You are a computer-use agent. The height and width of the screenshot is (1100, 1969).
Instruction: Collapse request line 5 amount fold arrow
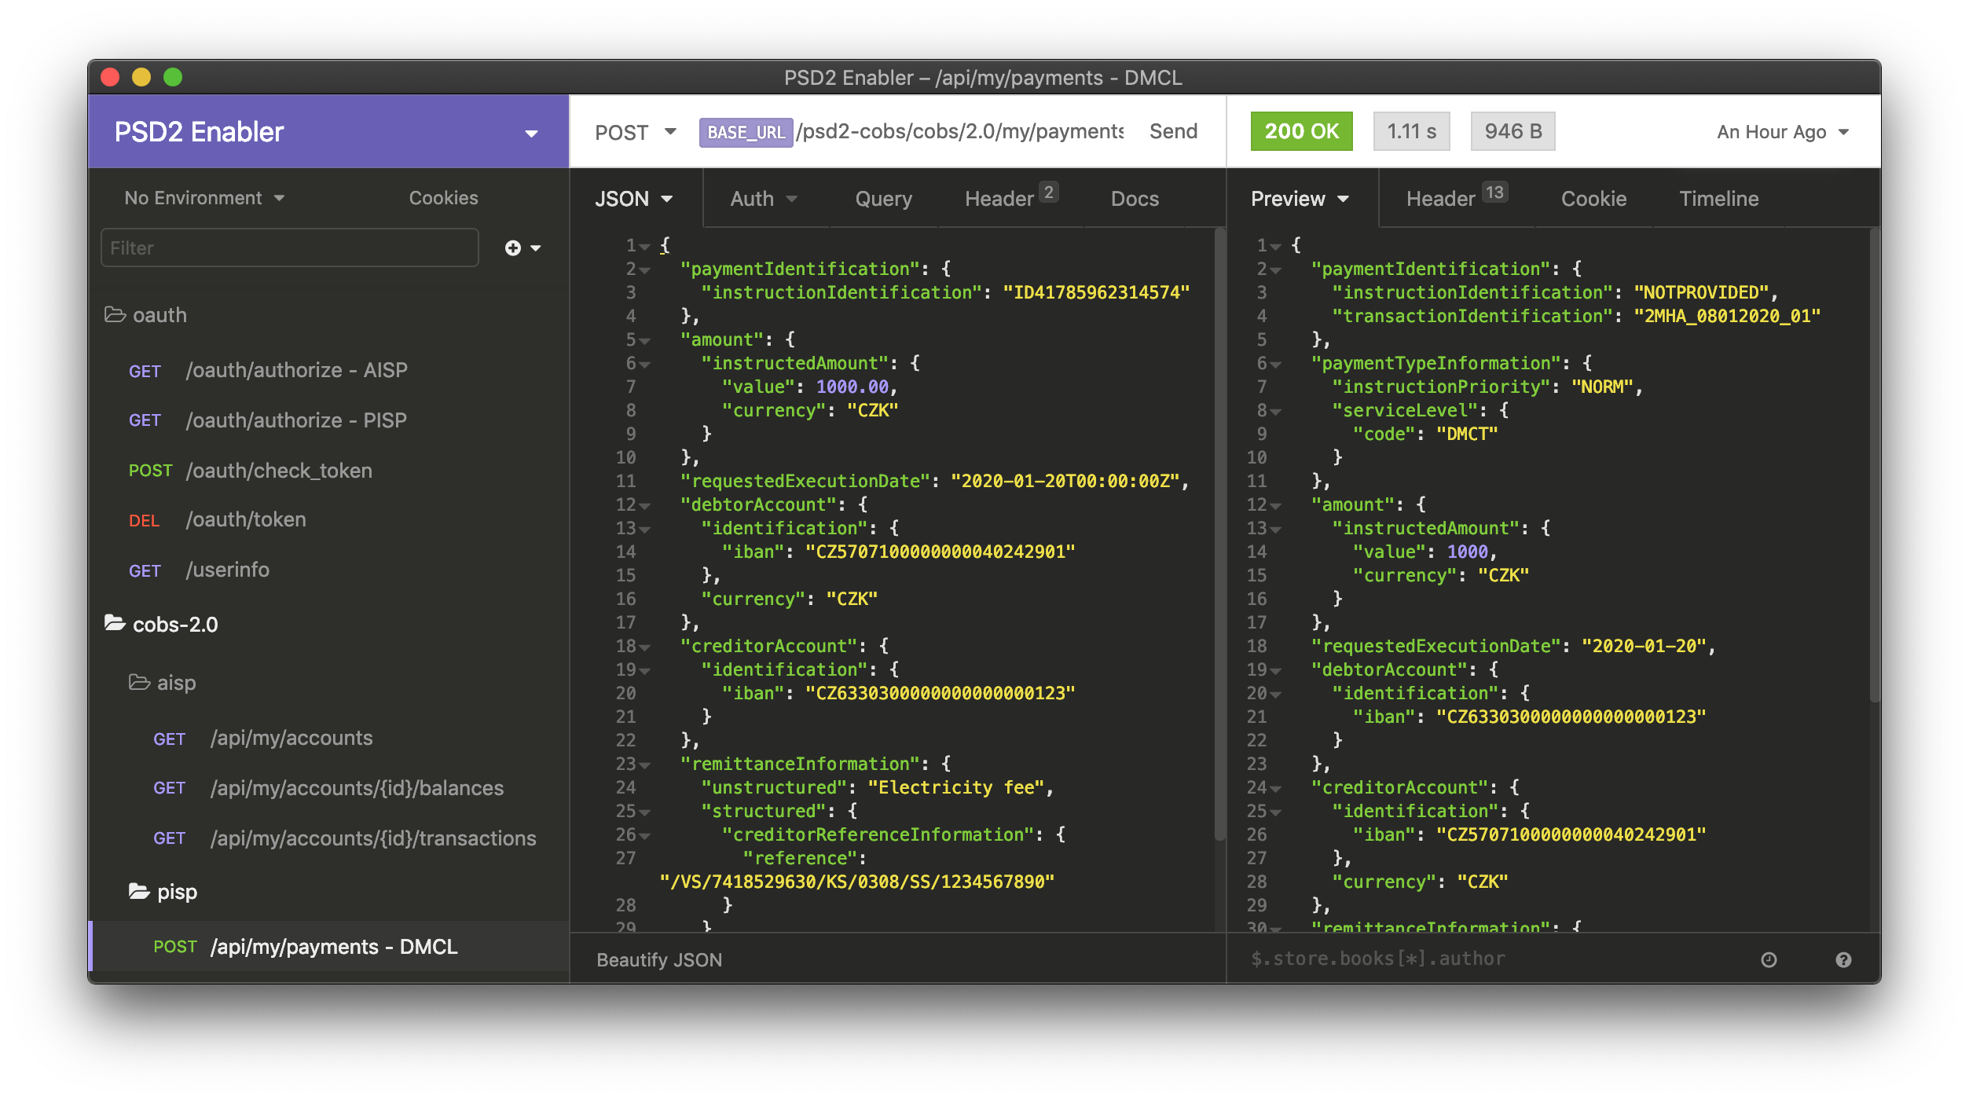645,341
